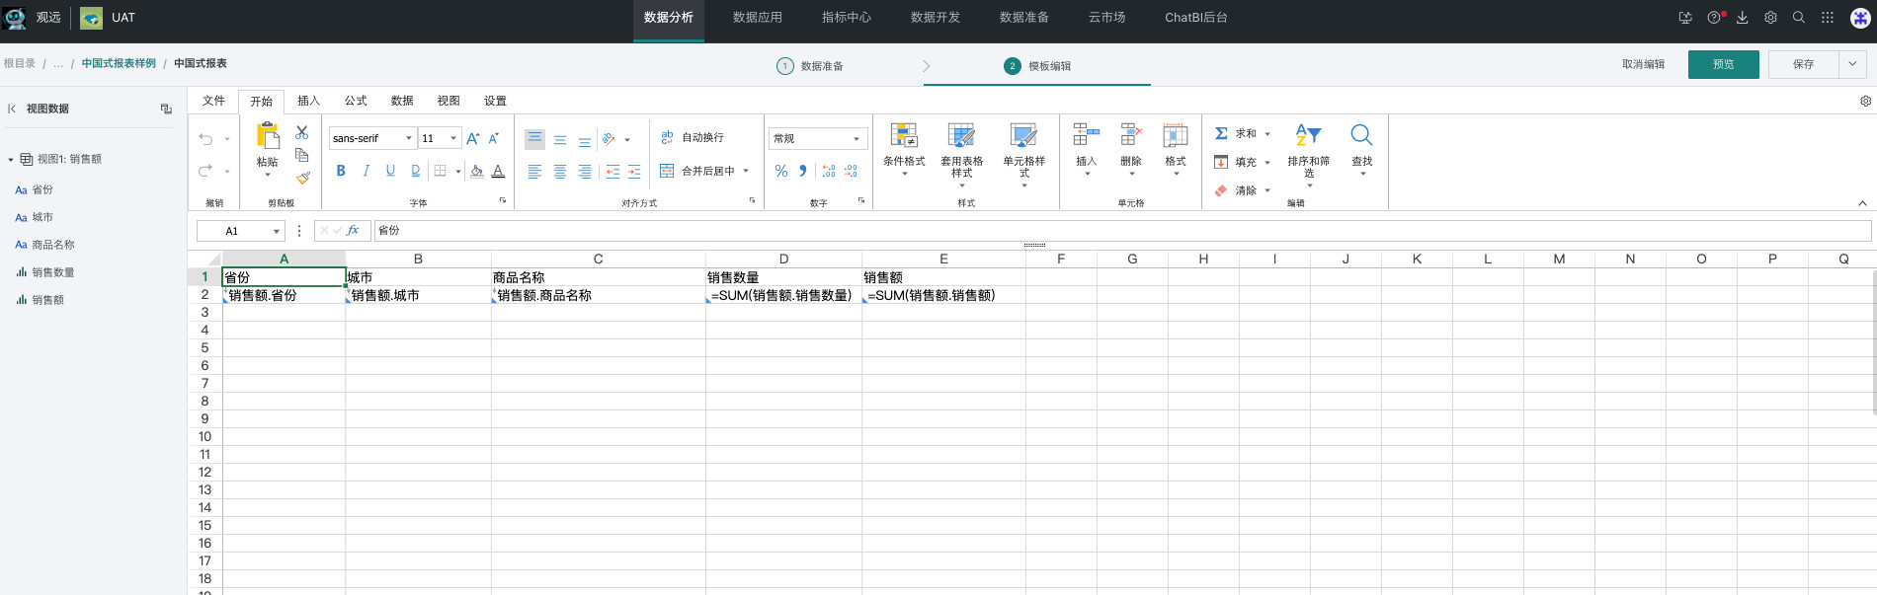Open Conditional Formatting (条件格式) icon

pos(904,136)
